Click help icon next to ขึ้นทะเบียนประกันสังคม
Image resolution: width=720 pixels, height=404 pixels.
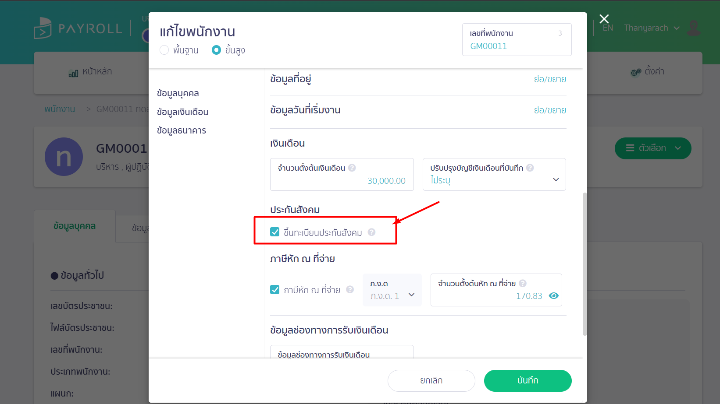click(x=371, y=232)
